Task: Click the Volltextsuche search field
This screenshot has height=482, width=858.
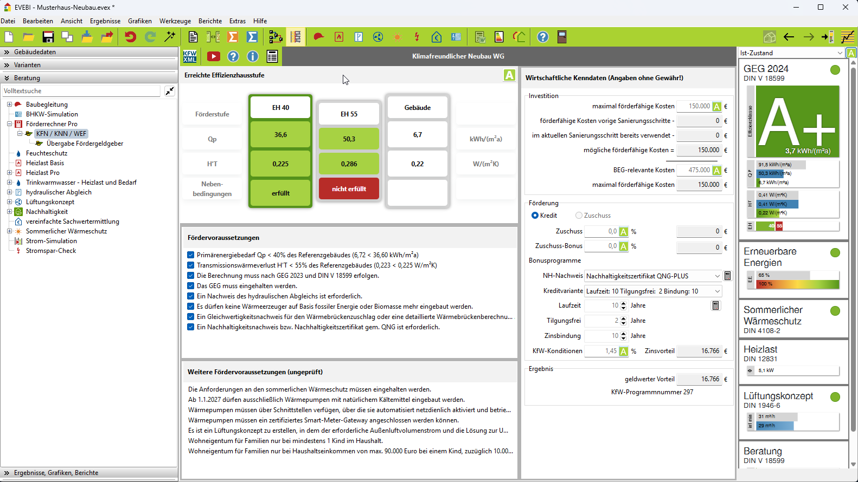Action: (81, 91)
